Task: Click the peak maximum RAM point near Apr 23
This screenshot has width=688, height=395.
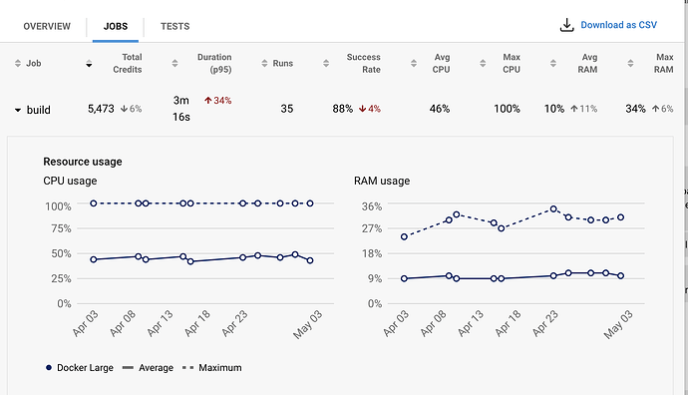Action: point(553,208)
